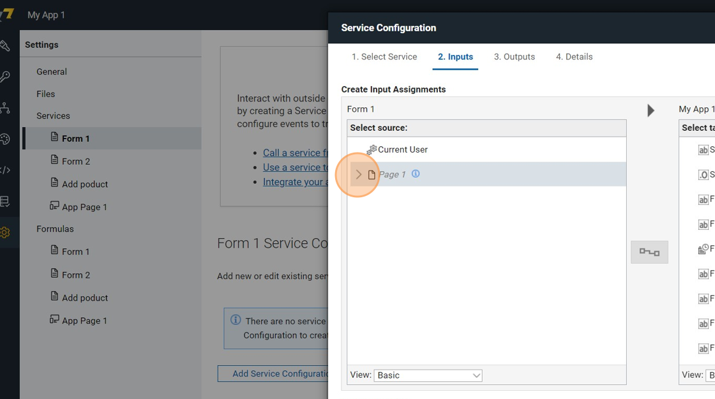Go to the 3. Outputs tab
This screenshot has width=715, height=399.
514,57
